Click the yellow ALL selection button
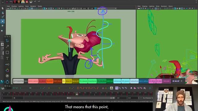 pos(64,81)
